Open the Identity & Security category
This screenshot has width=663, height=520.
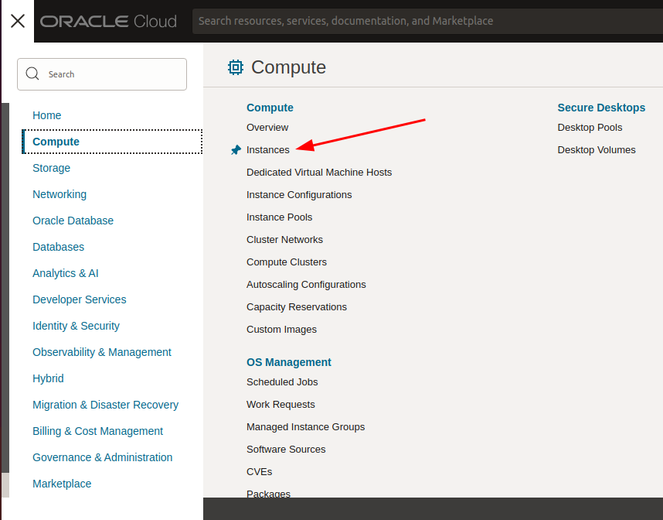pyautogui.click(x=76, y=326)
